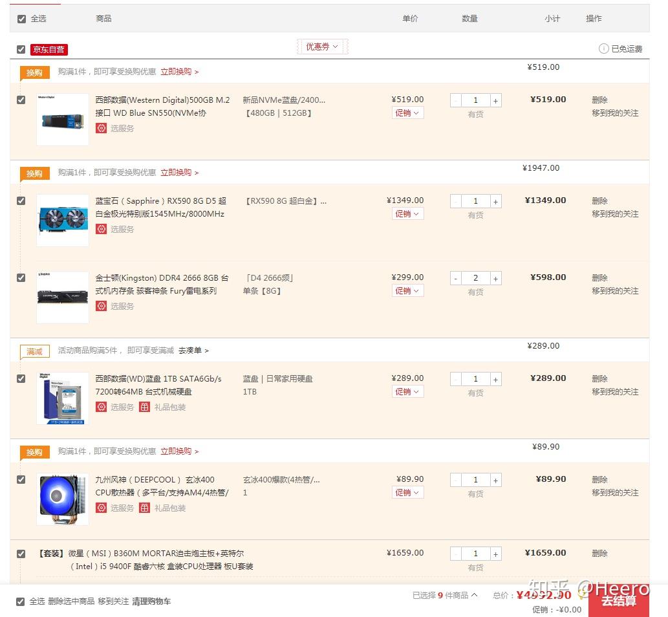Click quantity field for MSI bundle
The height and width of the screenshot is (617, 668).
click(476, 554)
